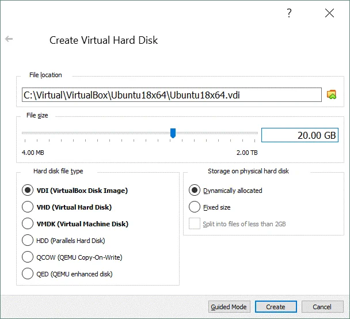Click the 20.00 GB size field
Viewport: 350px width, 319px height.
pyautogui.click(x=299, y=135)
